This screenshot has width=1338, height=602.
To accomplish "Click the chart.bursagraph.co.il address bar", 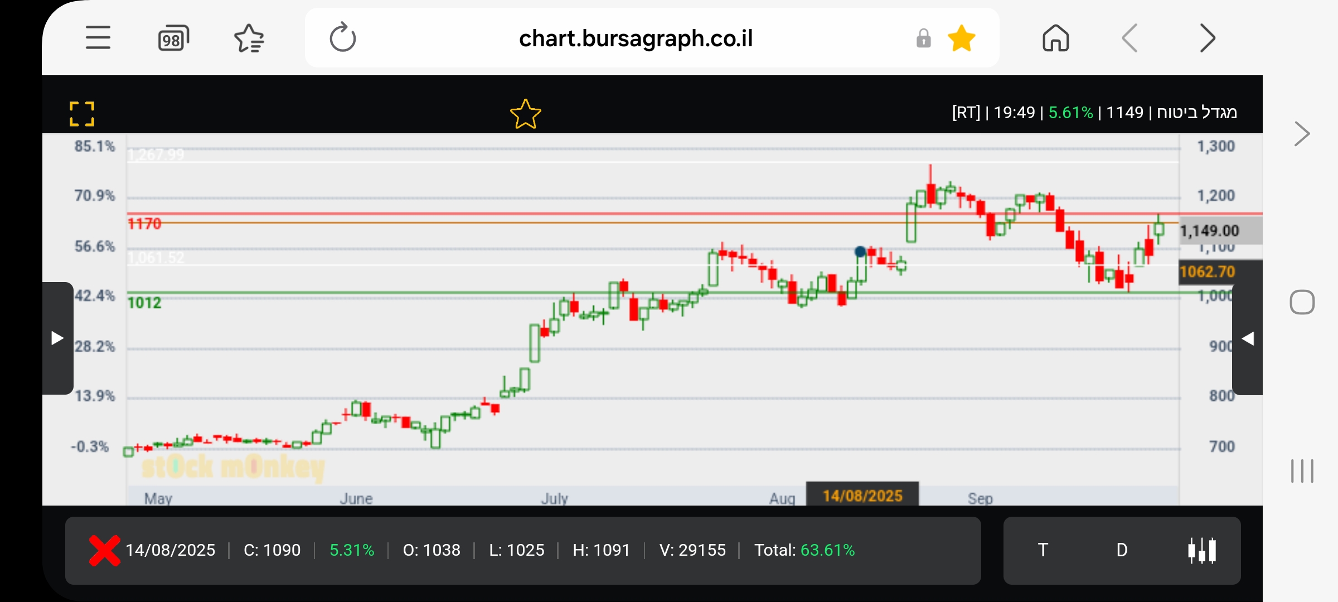I will [x=636, y=38].
